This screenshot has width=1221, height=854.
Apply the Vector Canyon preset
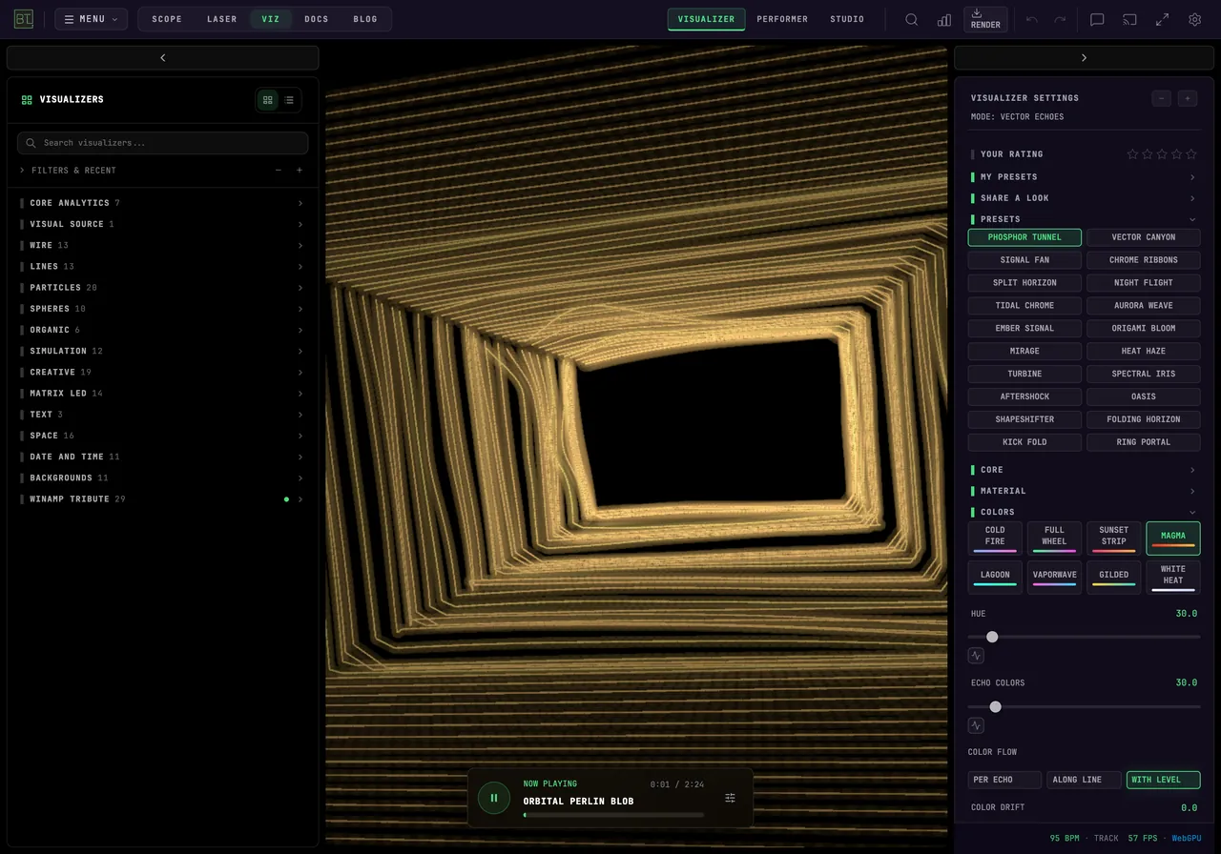1144,237
